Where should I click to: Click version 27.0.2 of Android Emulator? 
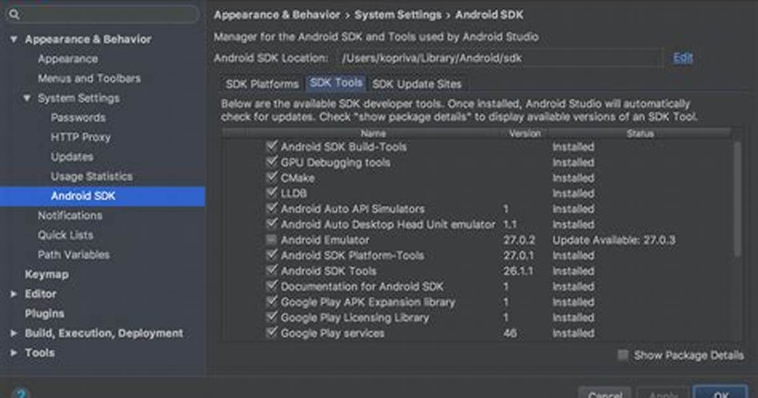pos(519,240)
